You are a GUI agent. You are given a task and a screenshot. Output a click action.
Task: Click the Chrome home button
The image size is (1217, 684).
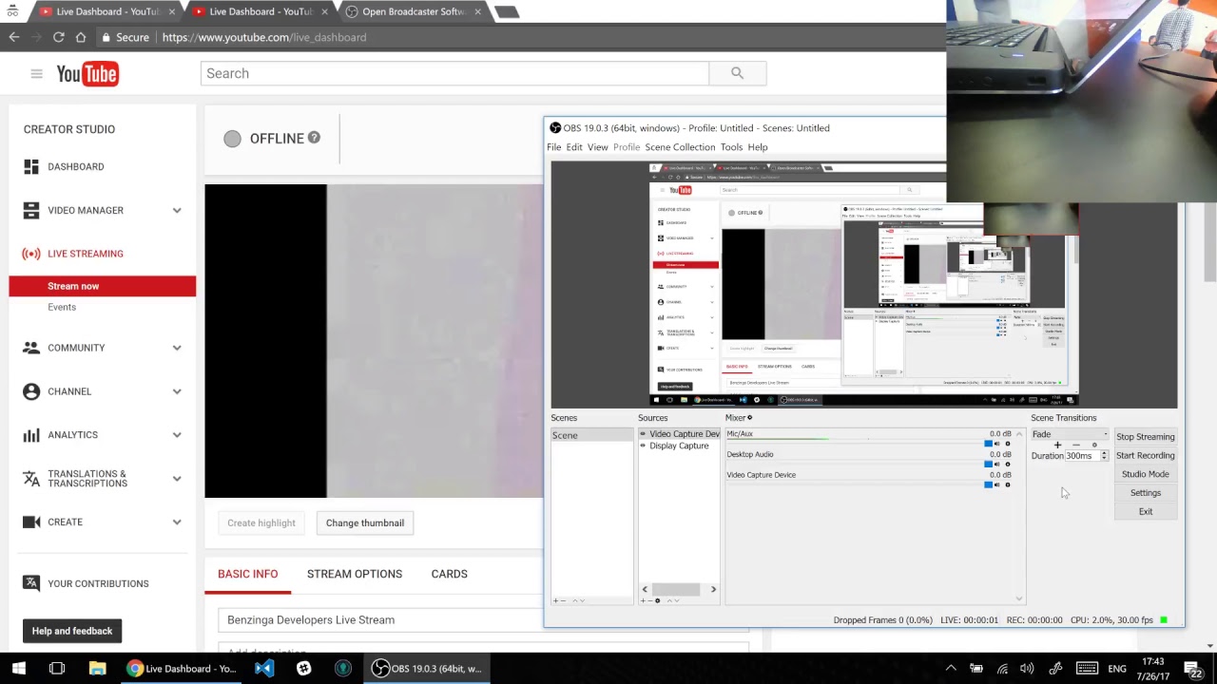coord(81,37)
